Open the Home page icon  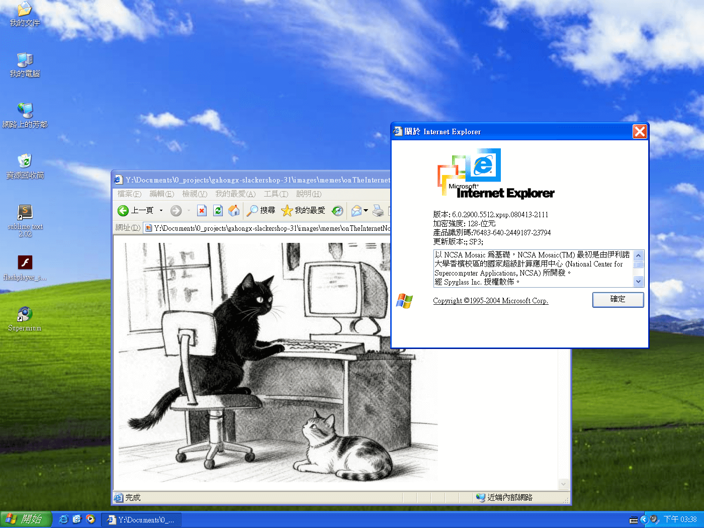234,211
